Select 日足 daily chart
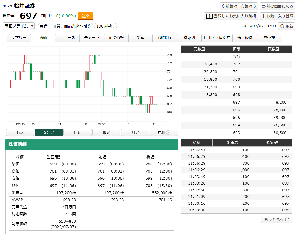The width and height of the screenshot is (297, 238). click(x=78, y=132)
